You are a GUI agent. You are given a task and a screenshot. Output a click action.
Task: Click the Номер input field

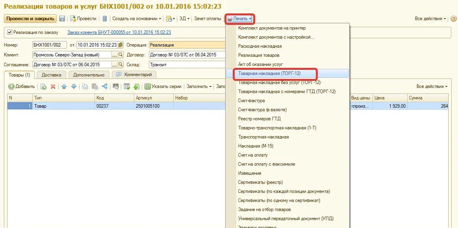click(x=49, y=45)
